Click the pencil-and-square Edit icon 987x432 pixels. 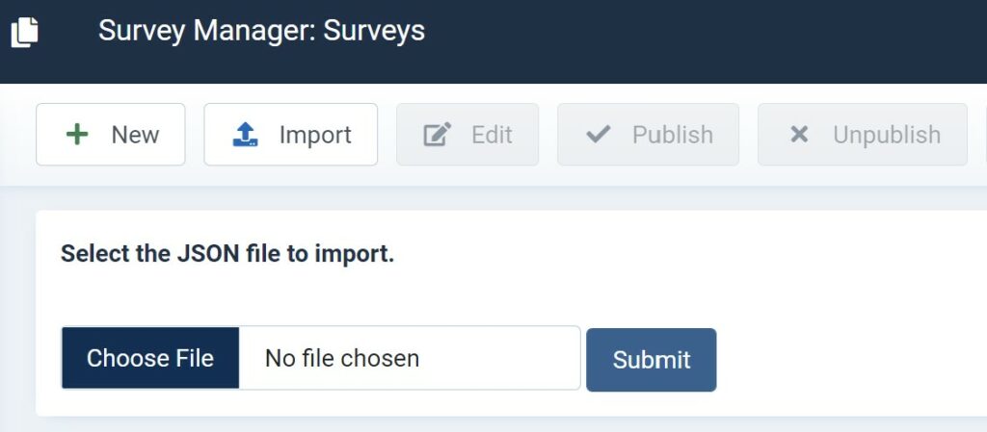(438, 135)
